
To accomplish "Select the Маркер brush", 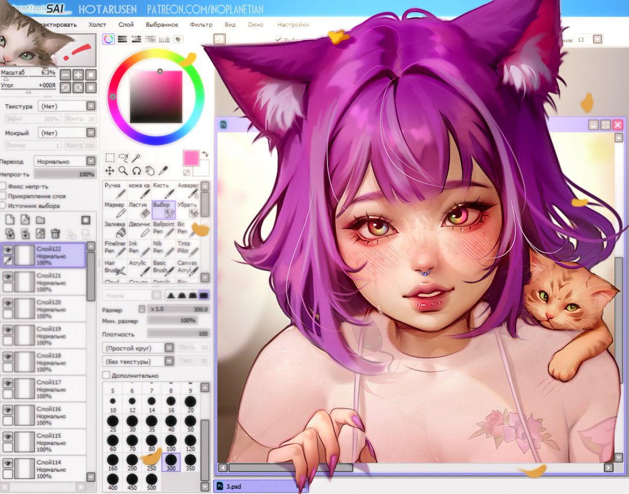I will 115,210.
